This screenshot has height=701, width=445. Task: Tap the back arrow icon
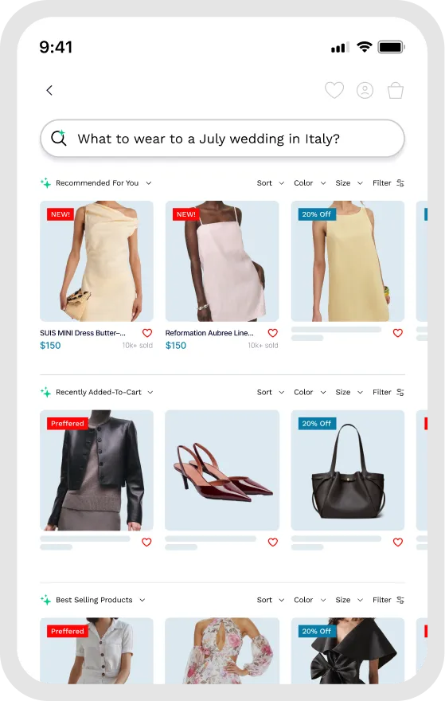[49, 90]
